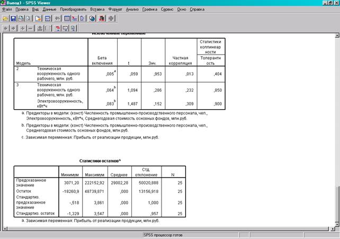Open the Файл menu
This screenshot has height=239, width=340.
(x=7, y=10)
